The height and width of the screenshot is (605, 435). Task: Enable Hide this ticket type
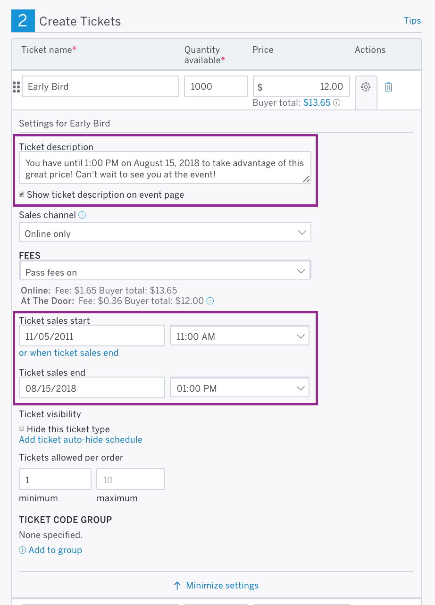(x=21, y=428)
